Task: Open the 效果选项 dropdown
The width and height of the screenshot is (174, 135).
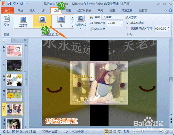Action: (81, 22)
